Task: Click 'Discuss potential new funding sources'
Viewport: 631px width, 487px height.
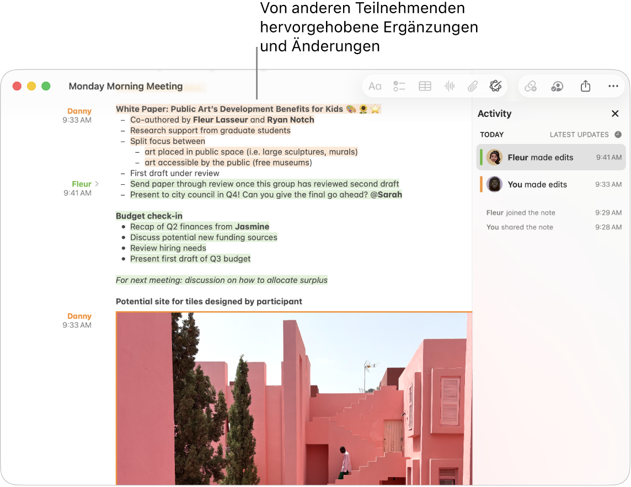Action: click(204, 237)
